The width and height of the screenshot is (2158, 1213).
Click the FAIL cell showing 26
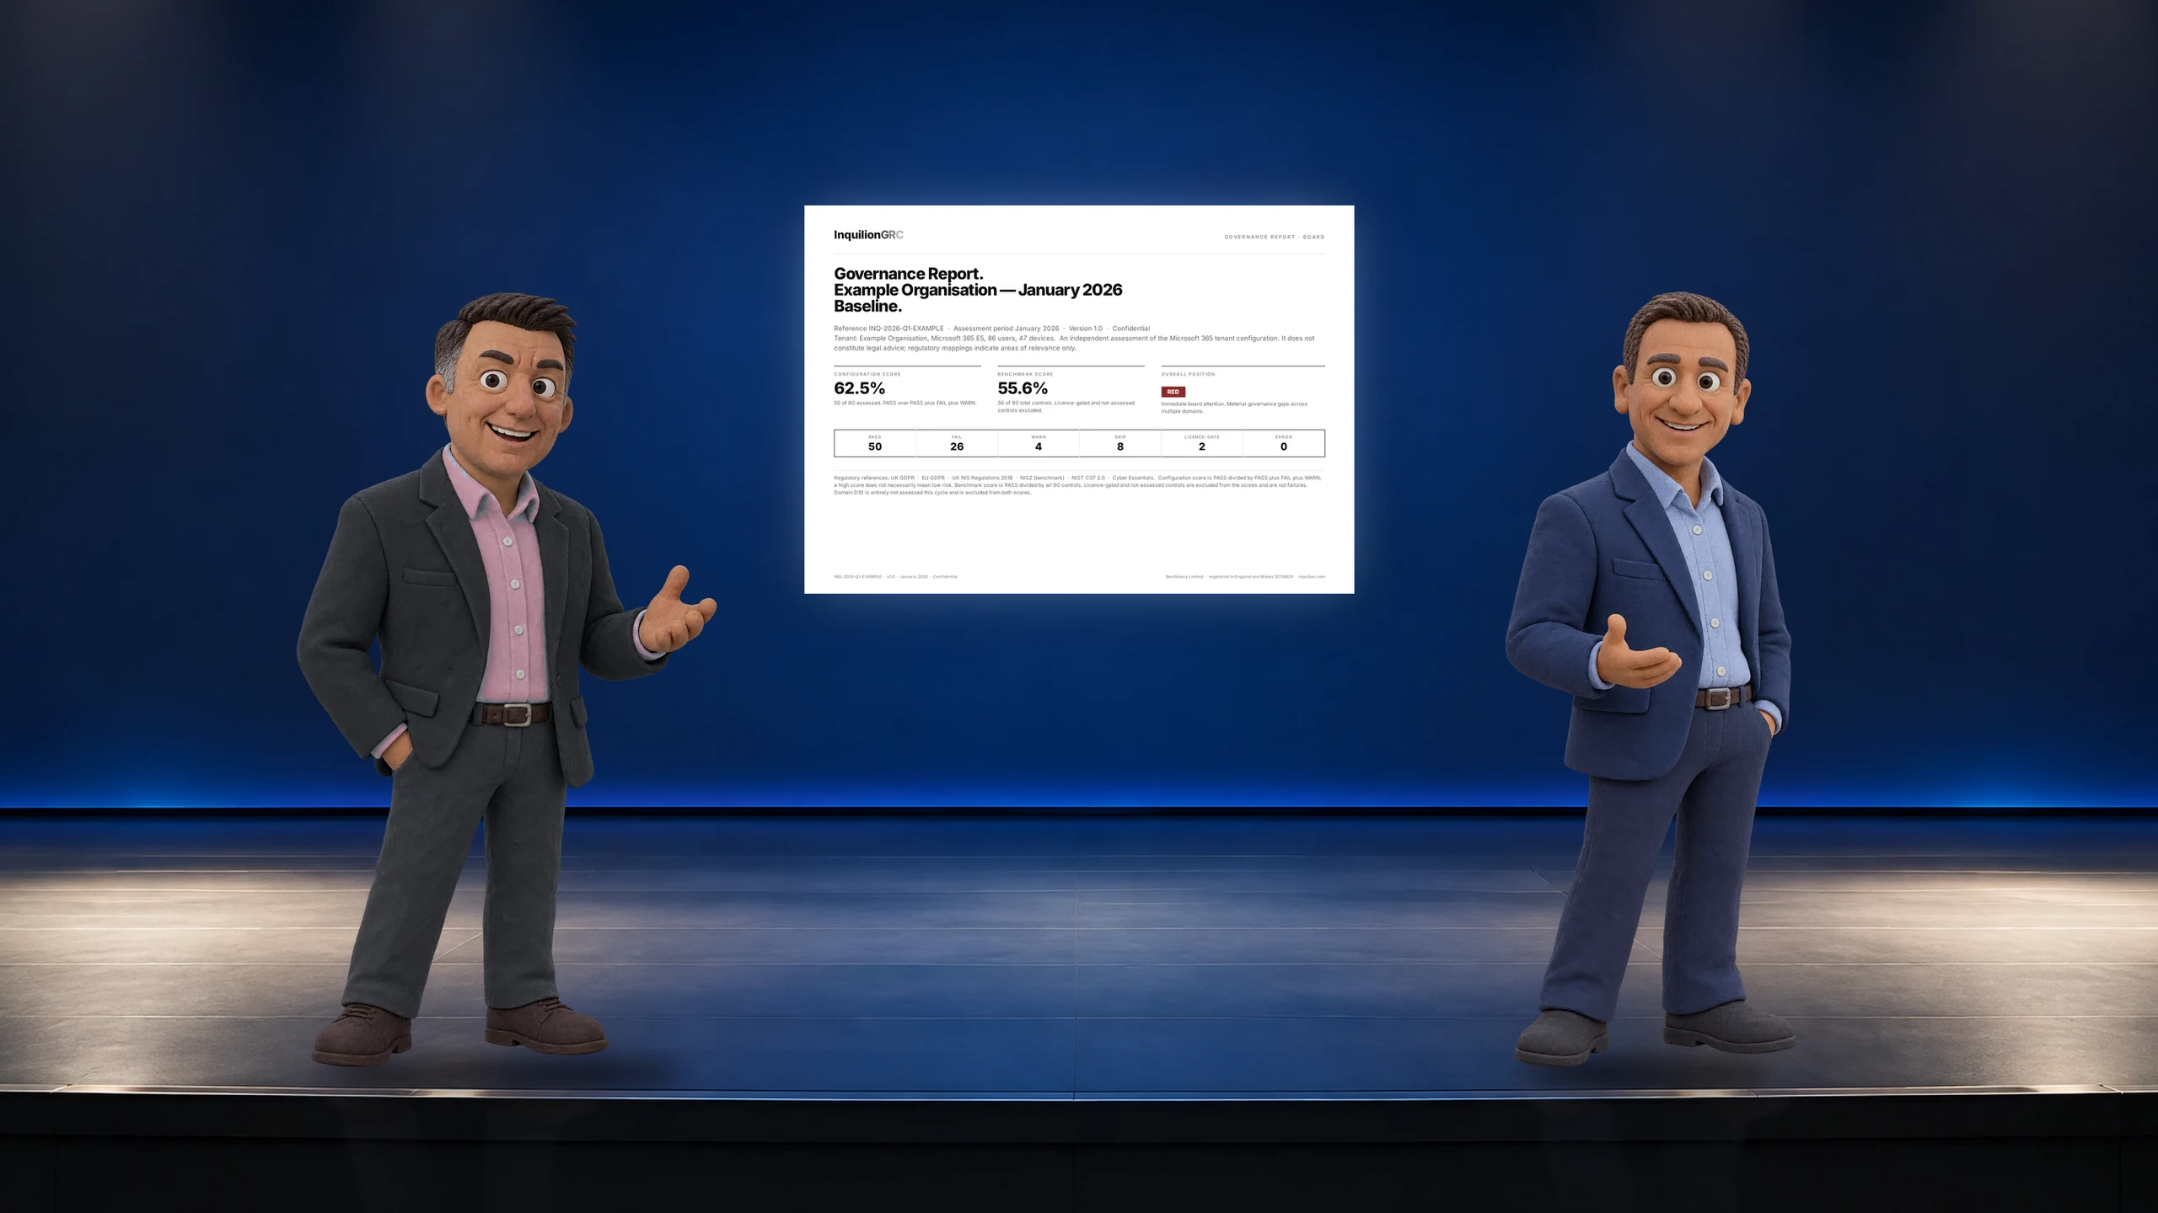coord(957,443)
